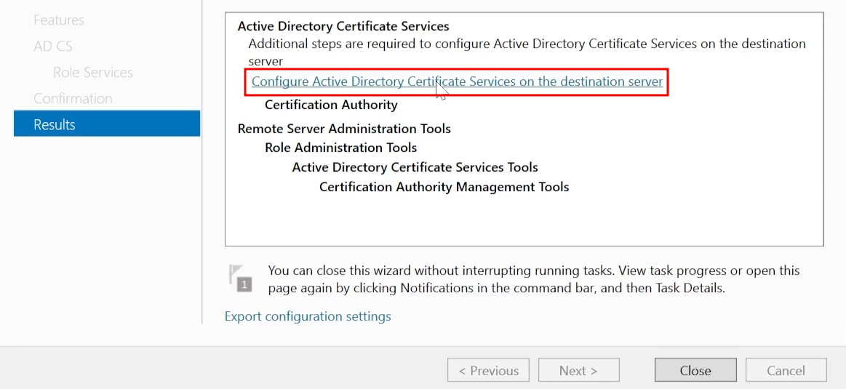
Task: Select the Role Services step in sidebar
Action: point(93,72)
